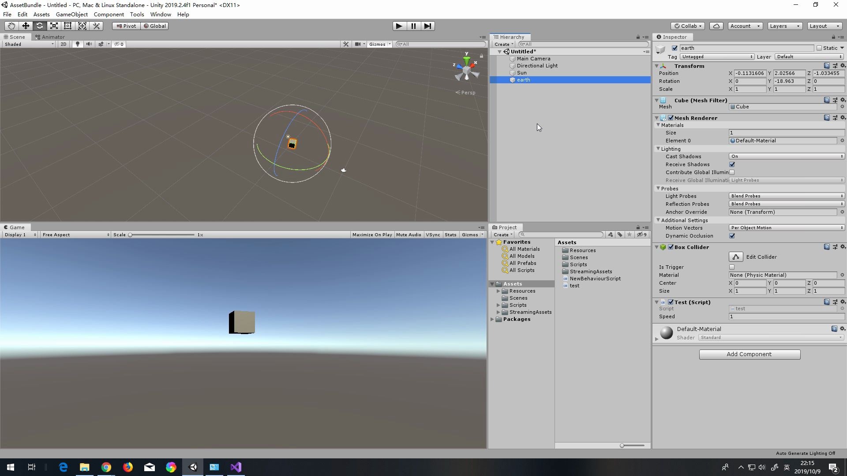Enable the Is Trigger checkbox
This screenshot has width=847, height=476.
[732, 267]
